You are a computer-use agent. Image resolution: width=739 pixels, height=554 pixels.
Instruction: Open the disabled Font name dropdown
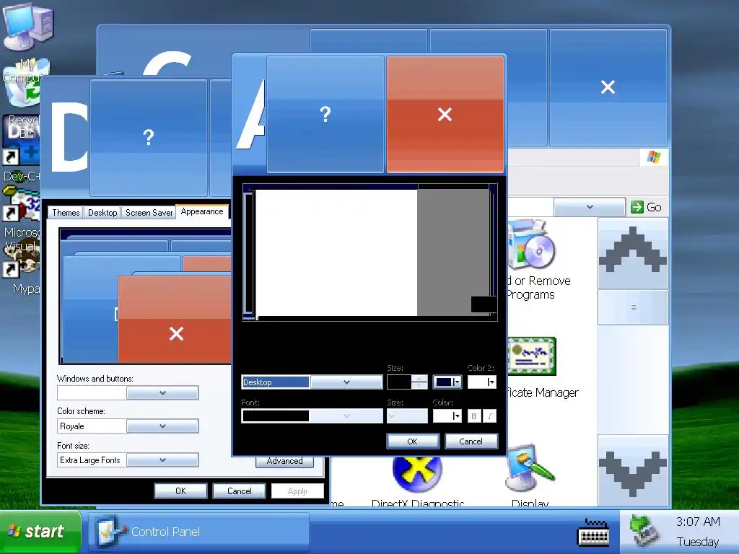tap(346, 416)
